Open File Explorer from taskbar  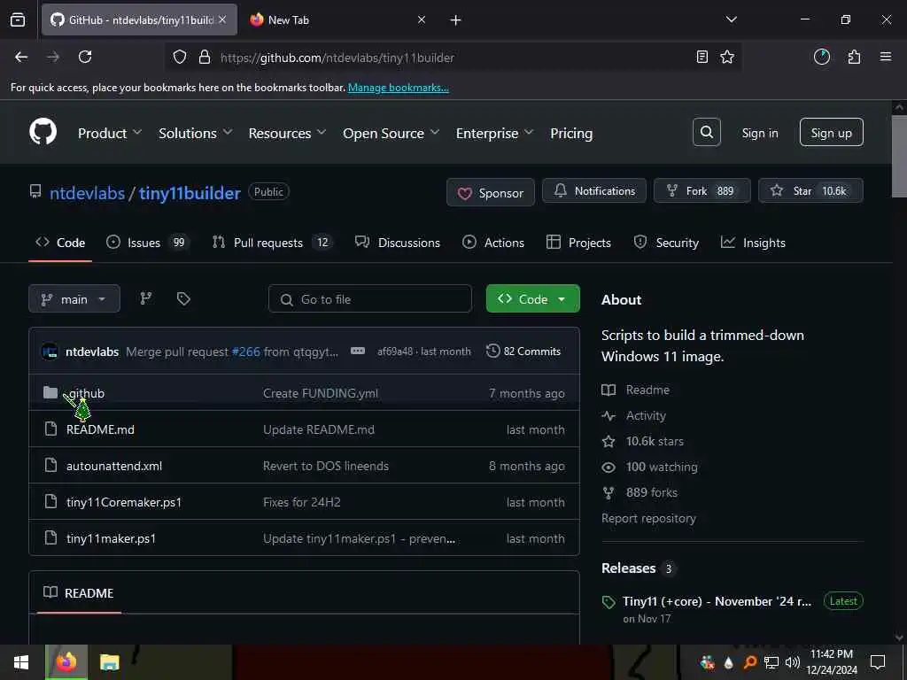[109, 662]
